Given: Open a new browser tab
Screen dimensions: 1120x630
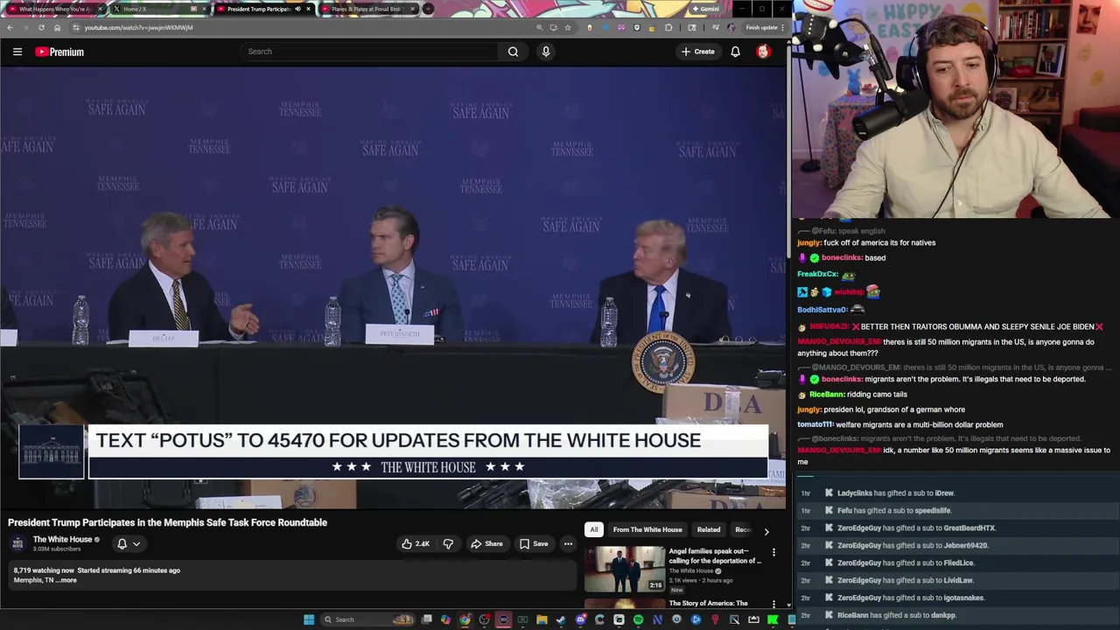Looking at the screenshot, I should pyautogui.click(x=428, y=9).
